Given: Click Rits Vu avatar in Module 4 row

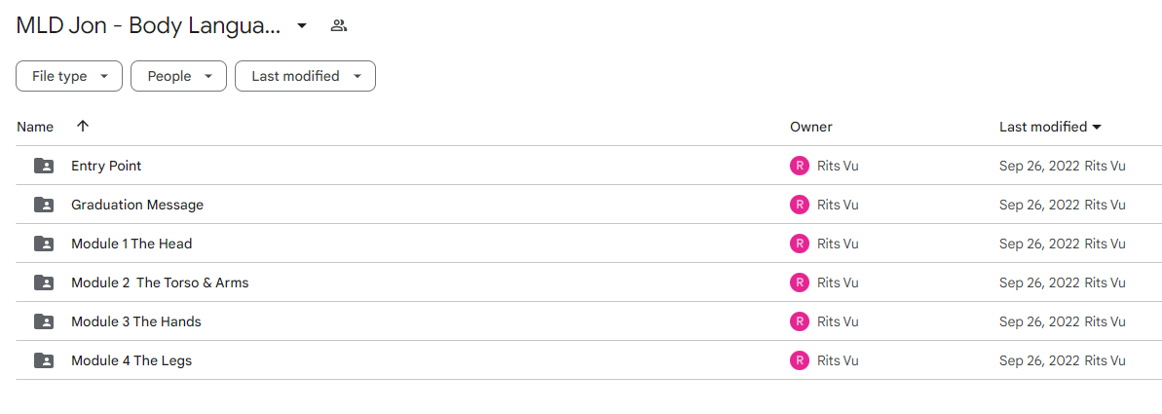Looking at the screenshot, I should click(799, 360).
